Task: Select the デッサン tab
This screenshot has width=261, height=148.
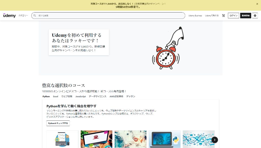Action: point(131,96)
